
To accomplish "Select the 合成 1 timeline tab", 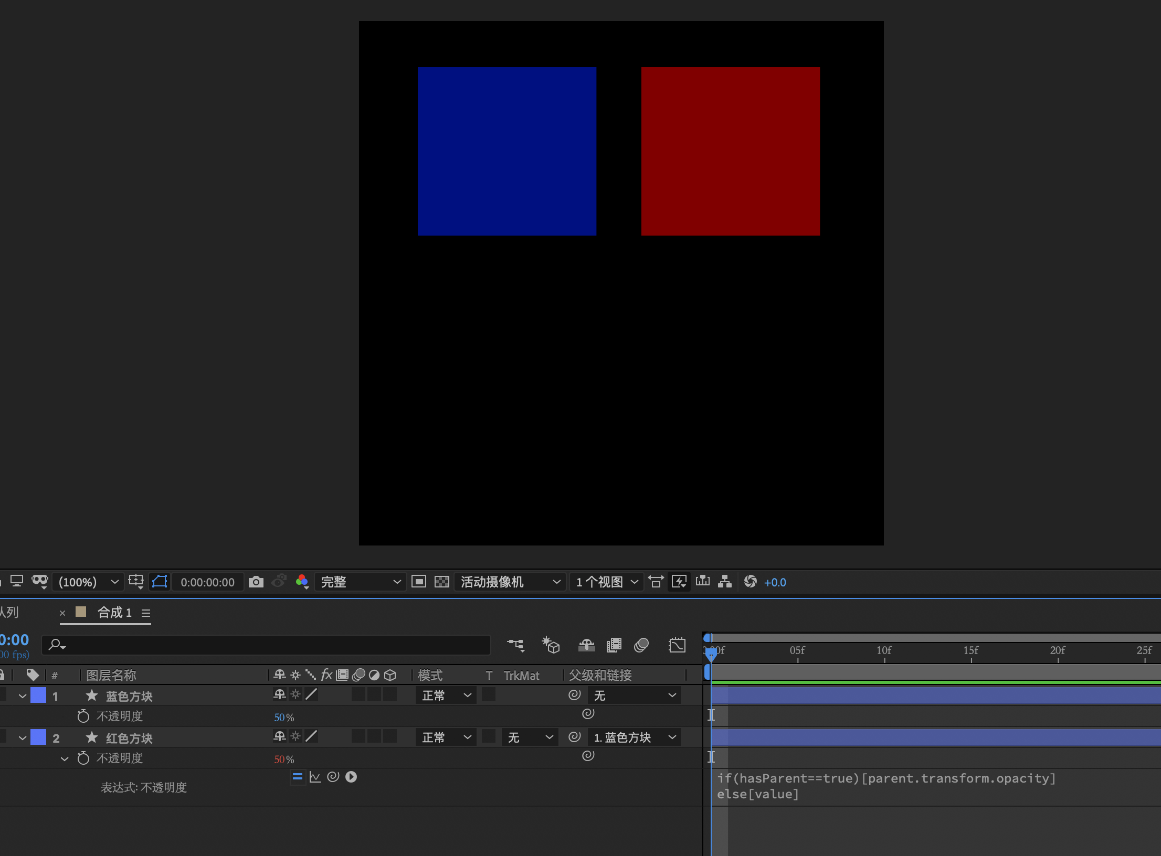I will point(114,613).
